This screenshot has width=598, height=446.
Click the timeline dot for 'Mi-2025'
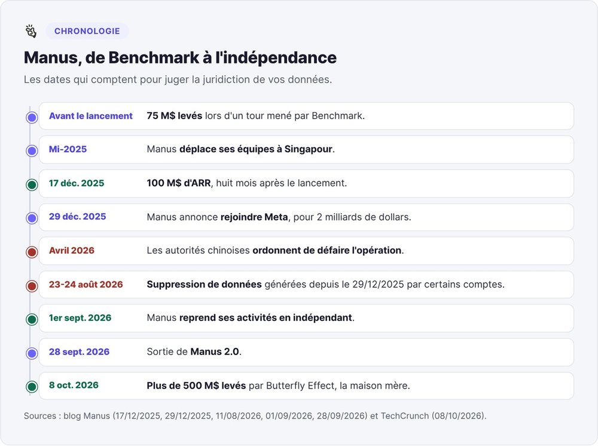[x=32, y=151]
